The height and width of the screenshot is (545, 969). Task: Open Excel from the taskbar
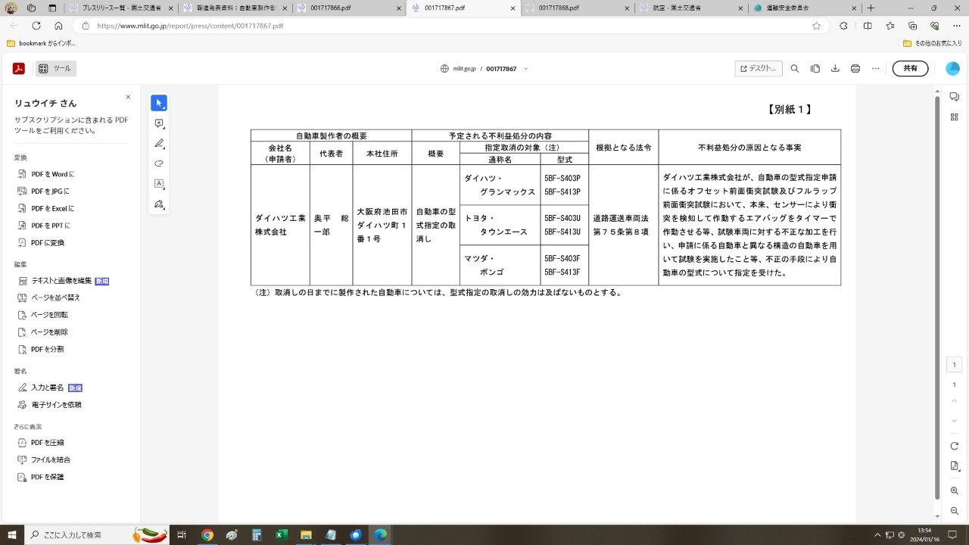coord(281,535)
